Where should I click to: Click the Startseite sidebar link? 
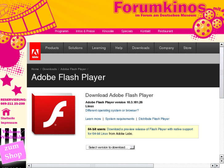(8, 118)
